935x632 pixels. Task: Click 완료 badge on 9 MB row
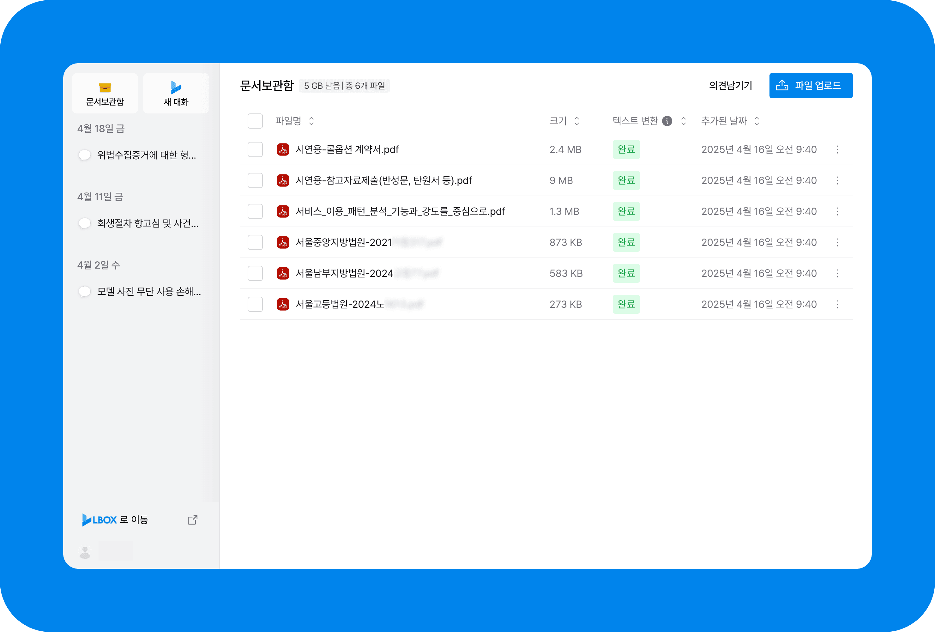click(626, 180)
